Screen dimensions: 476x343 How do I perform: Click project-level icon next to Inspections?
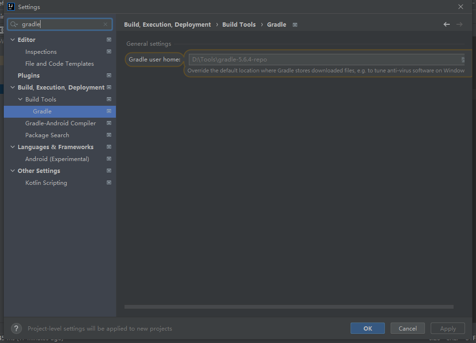click(x=109, y=51)
